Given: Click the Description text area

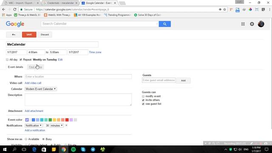Looking at the screenshot, I should coord(78,99).
